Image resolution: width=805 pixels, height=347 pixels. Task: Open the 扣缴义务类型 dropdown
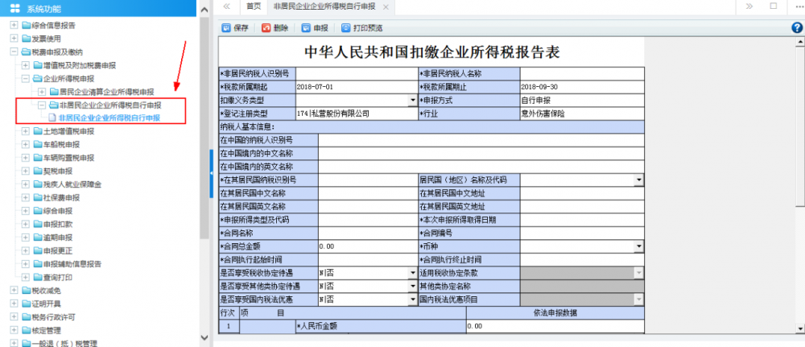click(413, 100)
